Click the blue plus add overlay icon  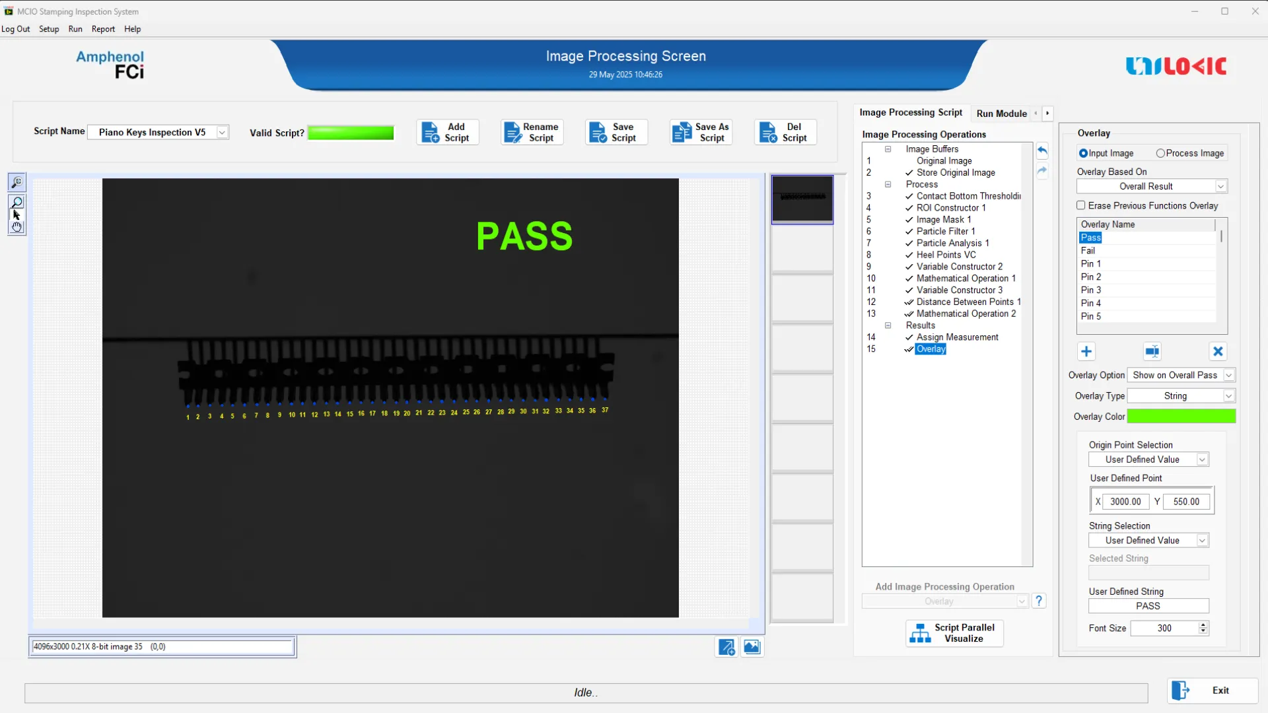click(x=1086, y=352)
